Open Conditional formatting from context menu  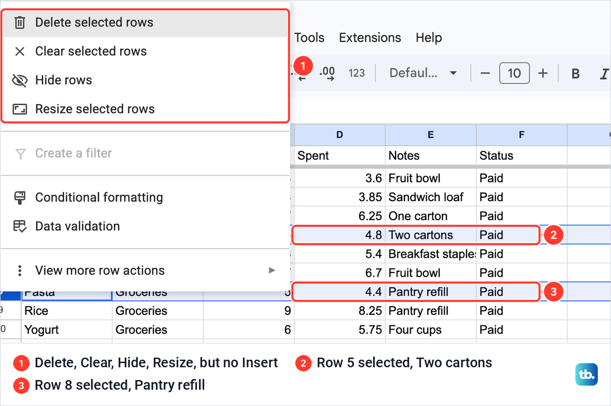(145, 198)
